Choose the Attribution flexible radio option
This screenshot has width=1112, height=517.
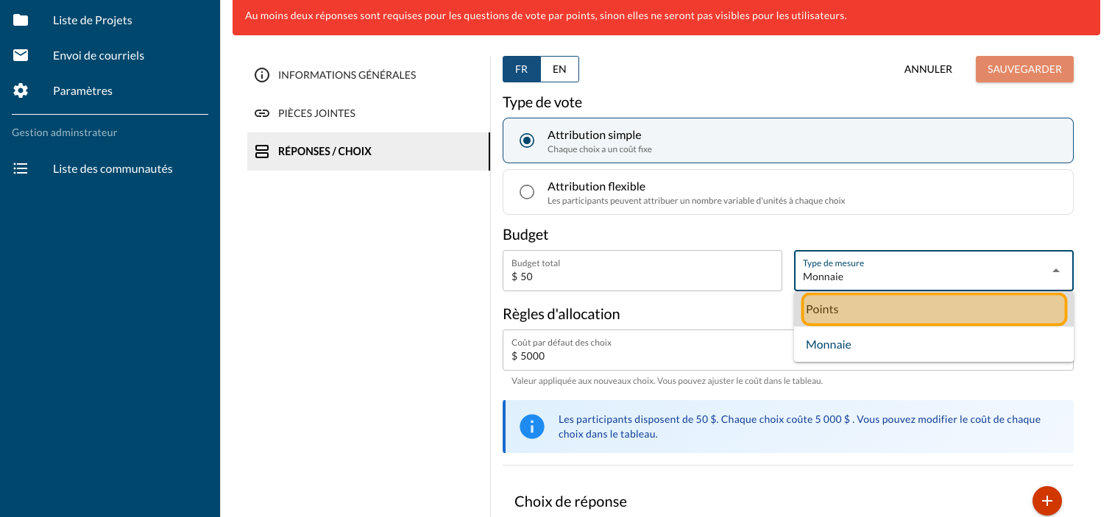pyautogui.click(x=527, y=192)
